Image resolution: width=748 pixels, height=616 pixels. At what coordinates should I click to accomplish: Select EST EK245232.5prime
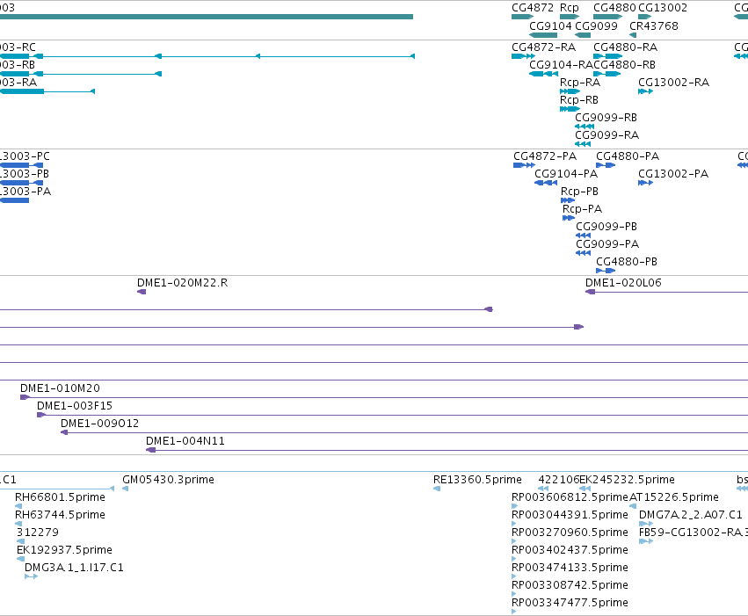point(627,480)
